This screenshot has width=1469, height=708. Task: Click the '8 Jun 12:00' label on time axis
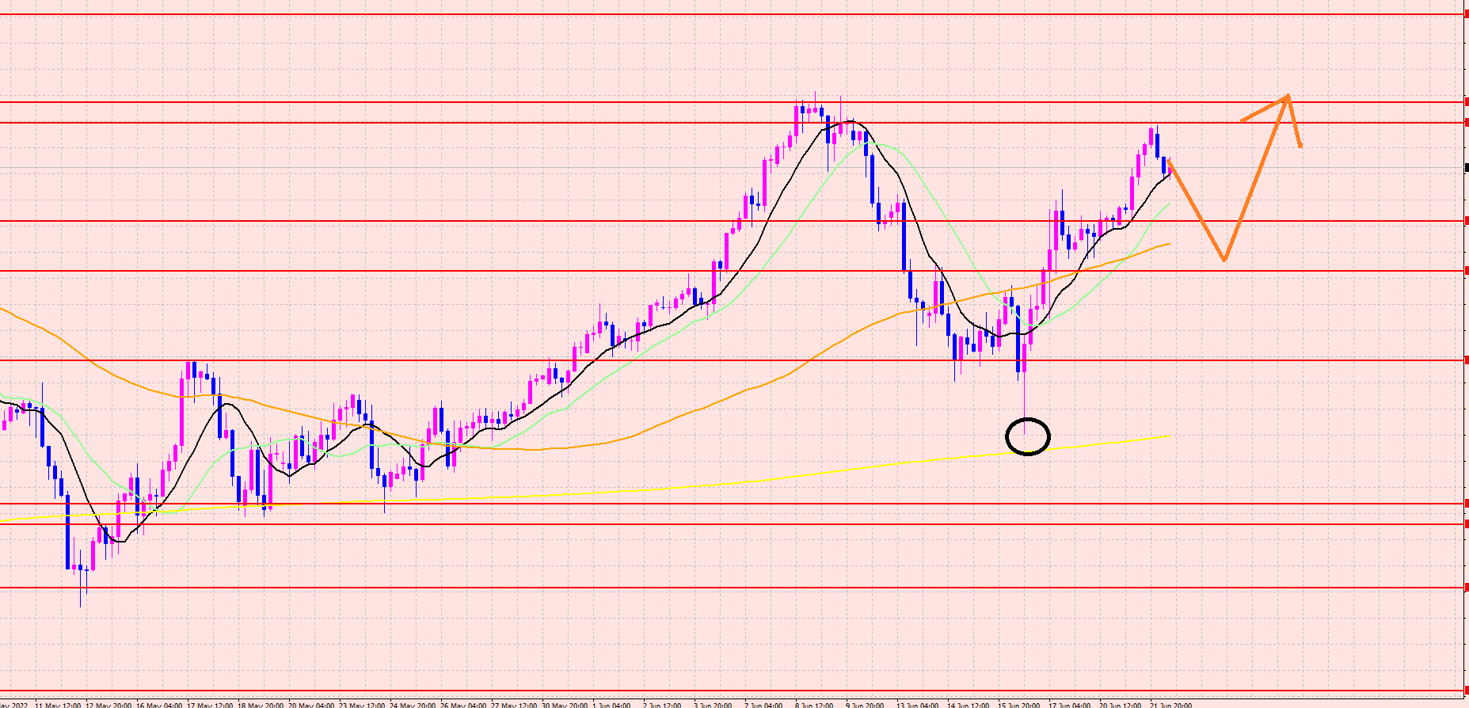[x=815, y=704]
